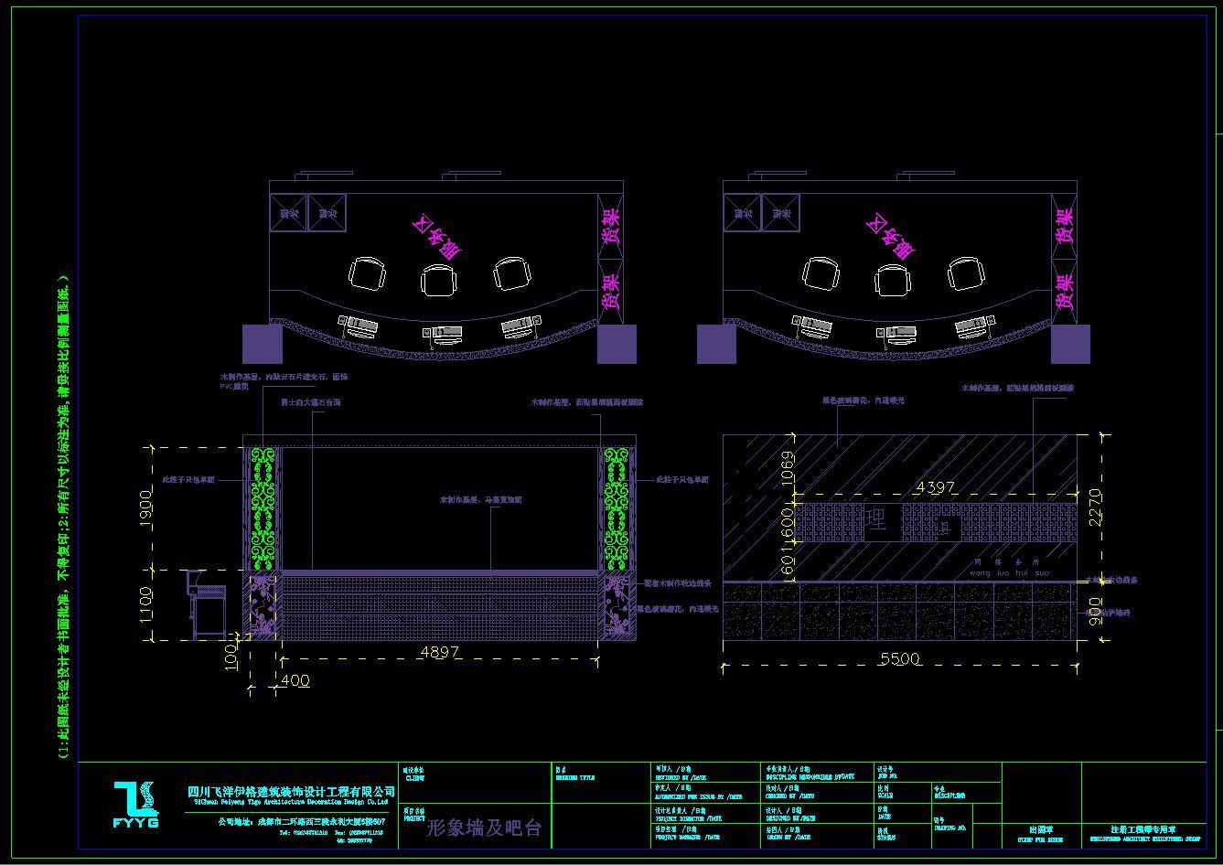
Task: Click the solid purple column block, right plan's right end
Action: [1070, 344]
